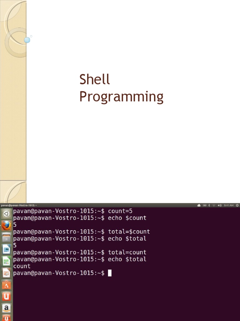Click the terminal cursor at the last prompt
Image resolution: width=240 pixels, height=321 pixels.
(x=110, y=273)
